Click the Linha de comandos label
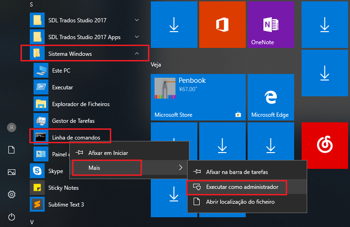Image resolution: width=350 pixels, height=227 pixels. [x=76, y=138]
